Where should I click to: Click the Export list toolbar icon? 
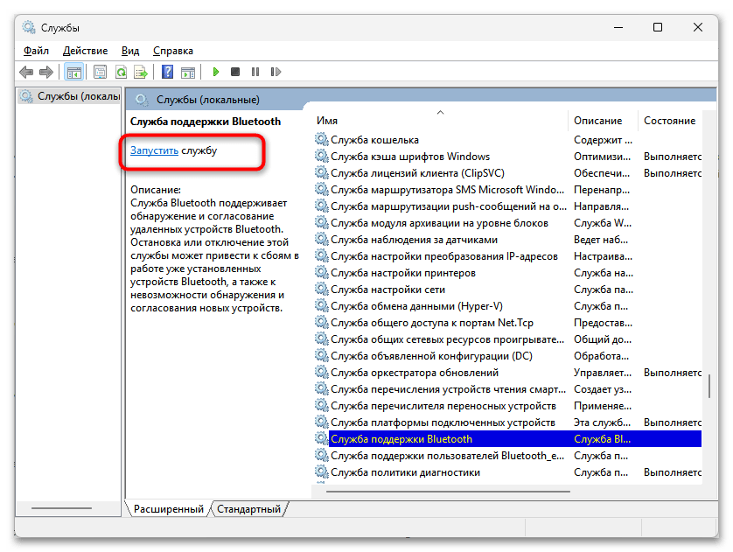(x=141, y=72)
